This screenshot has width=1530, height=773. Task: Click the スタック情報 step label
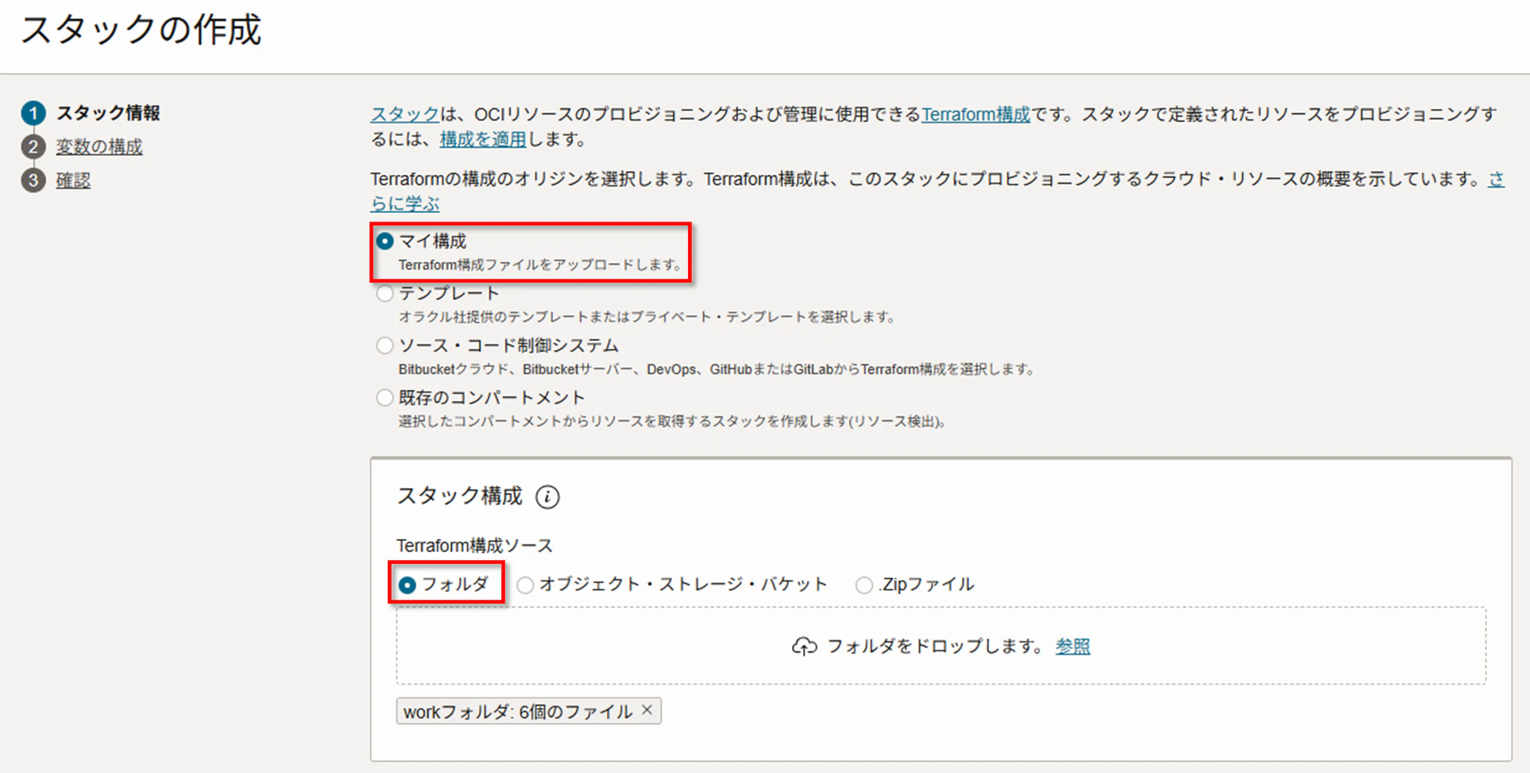coord(108,113)
